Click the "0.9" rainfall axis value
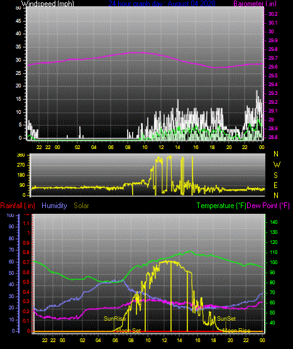Screen dimensions: 293x349 [x=26, y=243]
